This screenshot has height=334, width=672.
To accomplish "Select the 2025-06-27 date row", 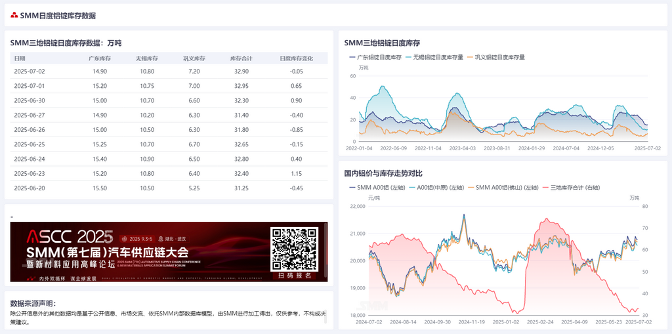I will [169, 115].
